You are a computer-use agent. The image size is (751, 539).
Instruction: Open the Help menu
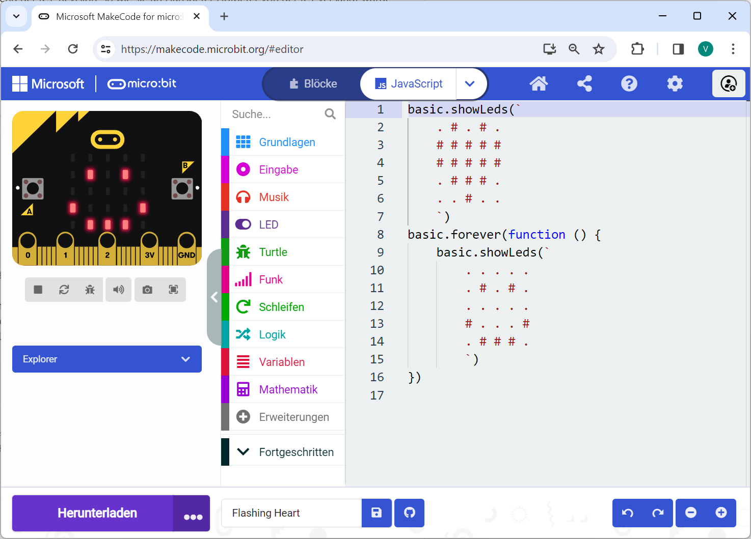[629, 83]
